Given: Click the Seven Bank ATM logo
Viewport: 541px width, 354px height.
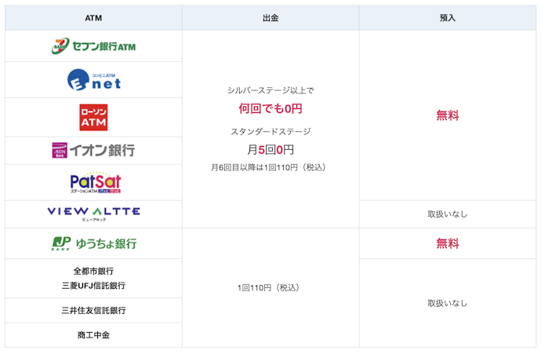Looking at the screenshot, I should pos(93,46).
